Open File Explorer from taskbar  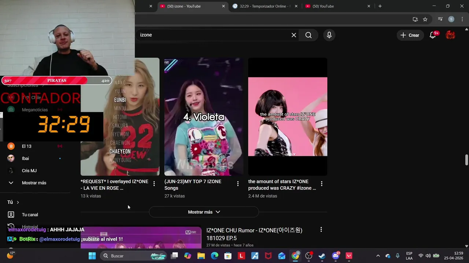click(x=201, y=256)
